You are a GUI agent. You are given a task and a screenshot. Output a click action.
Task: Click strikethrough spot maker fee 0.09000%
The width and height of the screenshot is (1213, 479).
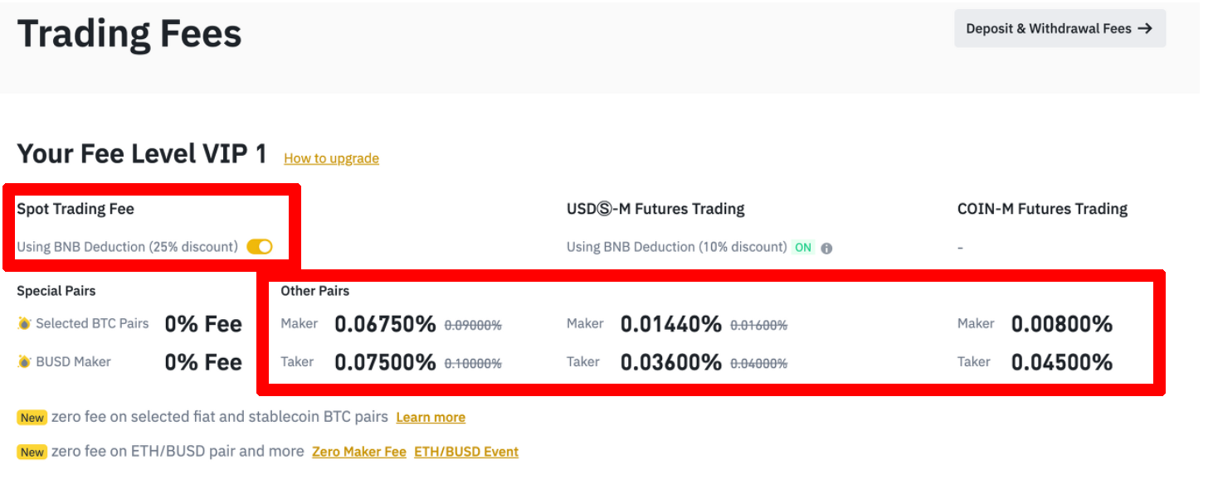(x=473, y=326)
